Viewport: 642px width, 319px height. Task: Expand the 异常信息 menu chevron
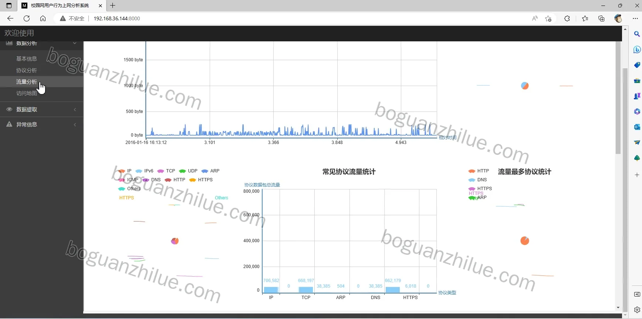(x=75, y=124)
